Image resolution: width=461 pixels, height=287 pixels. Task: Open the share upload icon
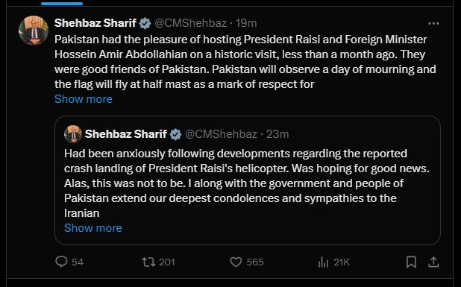[x=433, y=262]
